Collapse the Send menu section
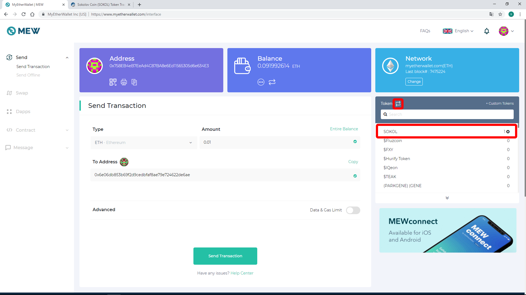Image resolution: width=526 pixels, height=295 pixels. (67, 58)
